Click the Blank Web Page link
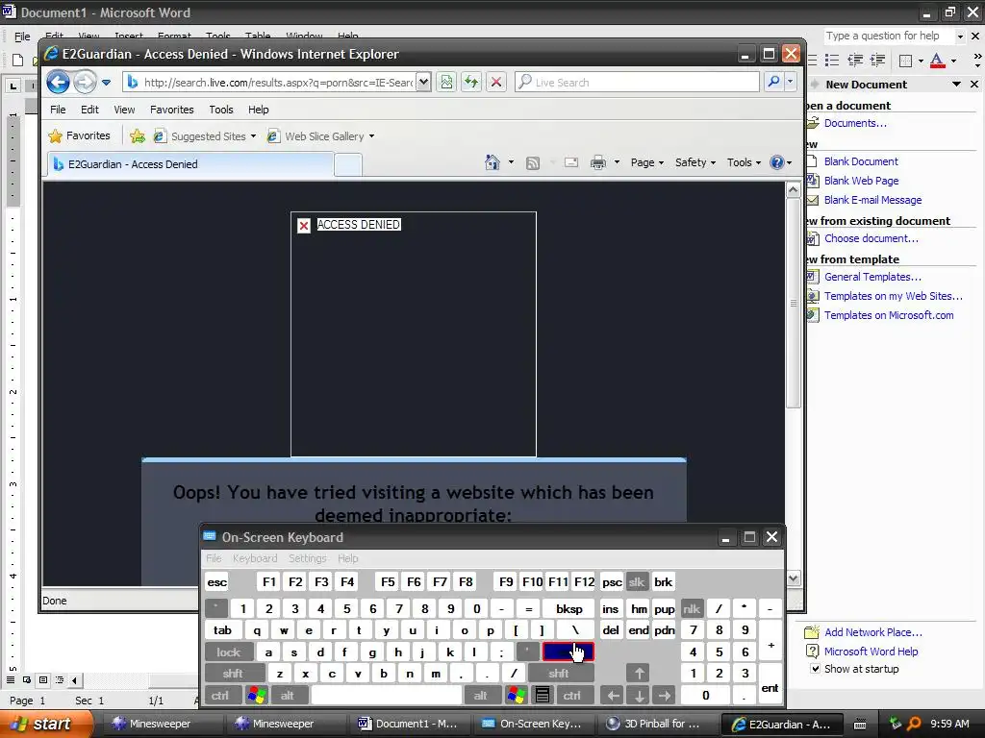Image resolution: width=985 pixels, height=738 pixels. (x=861, y=181)
